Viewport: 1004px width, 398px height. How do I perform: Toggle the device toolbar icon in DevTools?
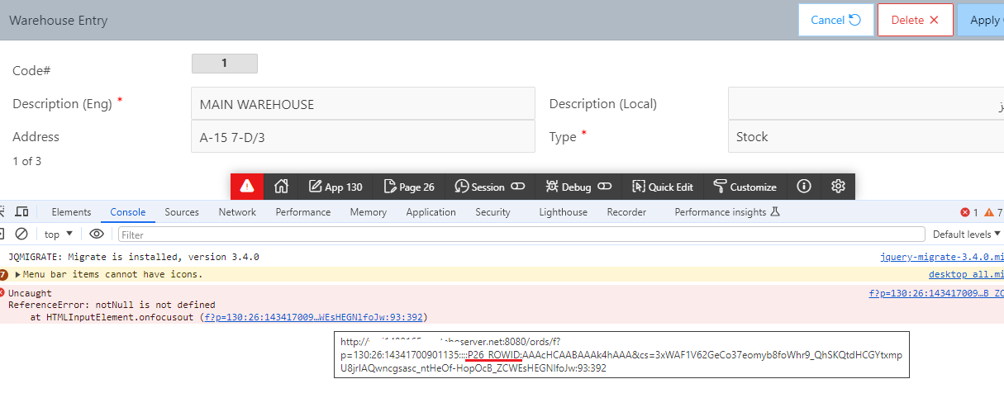[x=22, y=212]
